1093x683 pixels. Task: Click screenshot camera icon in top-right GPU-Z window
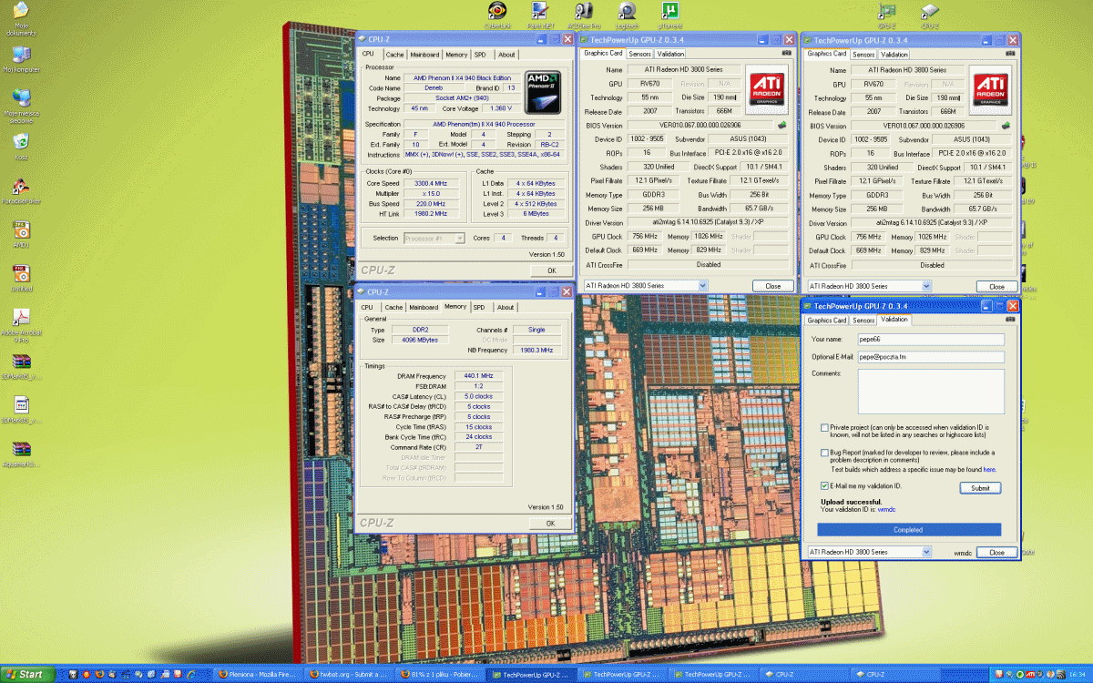pos(1010,53)
